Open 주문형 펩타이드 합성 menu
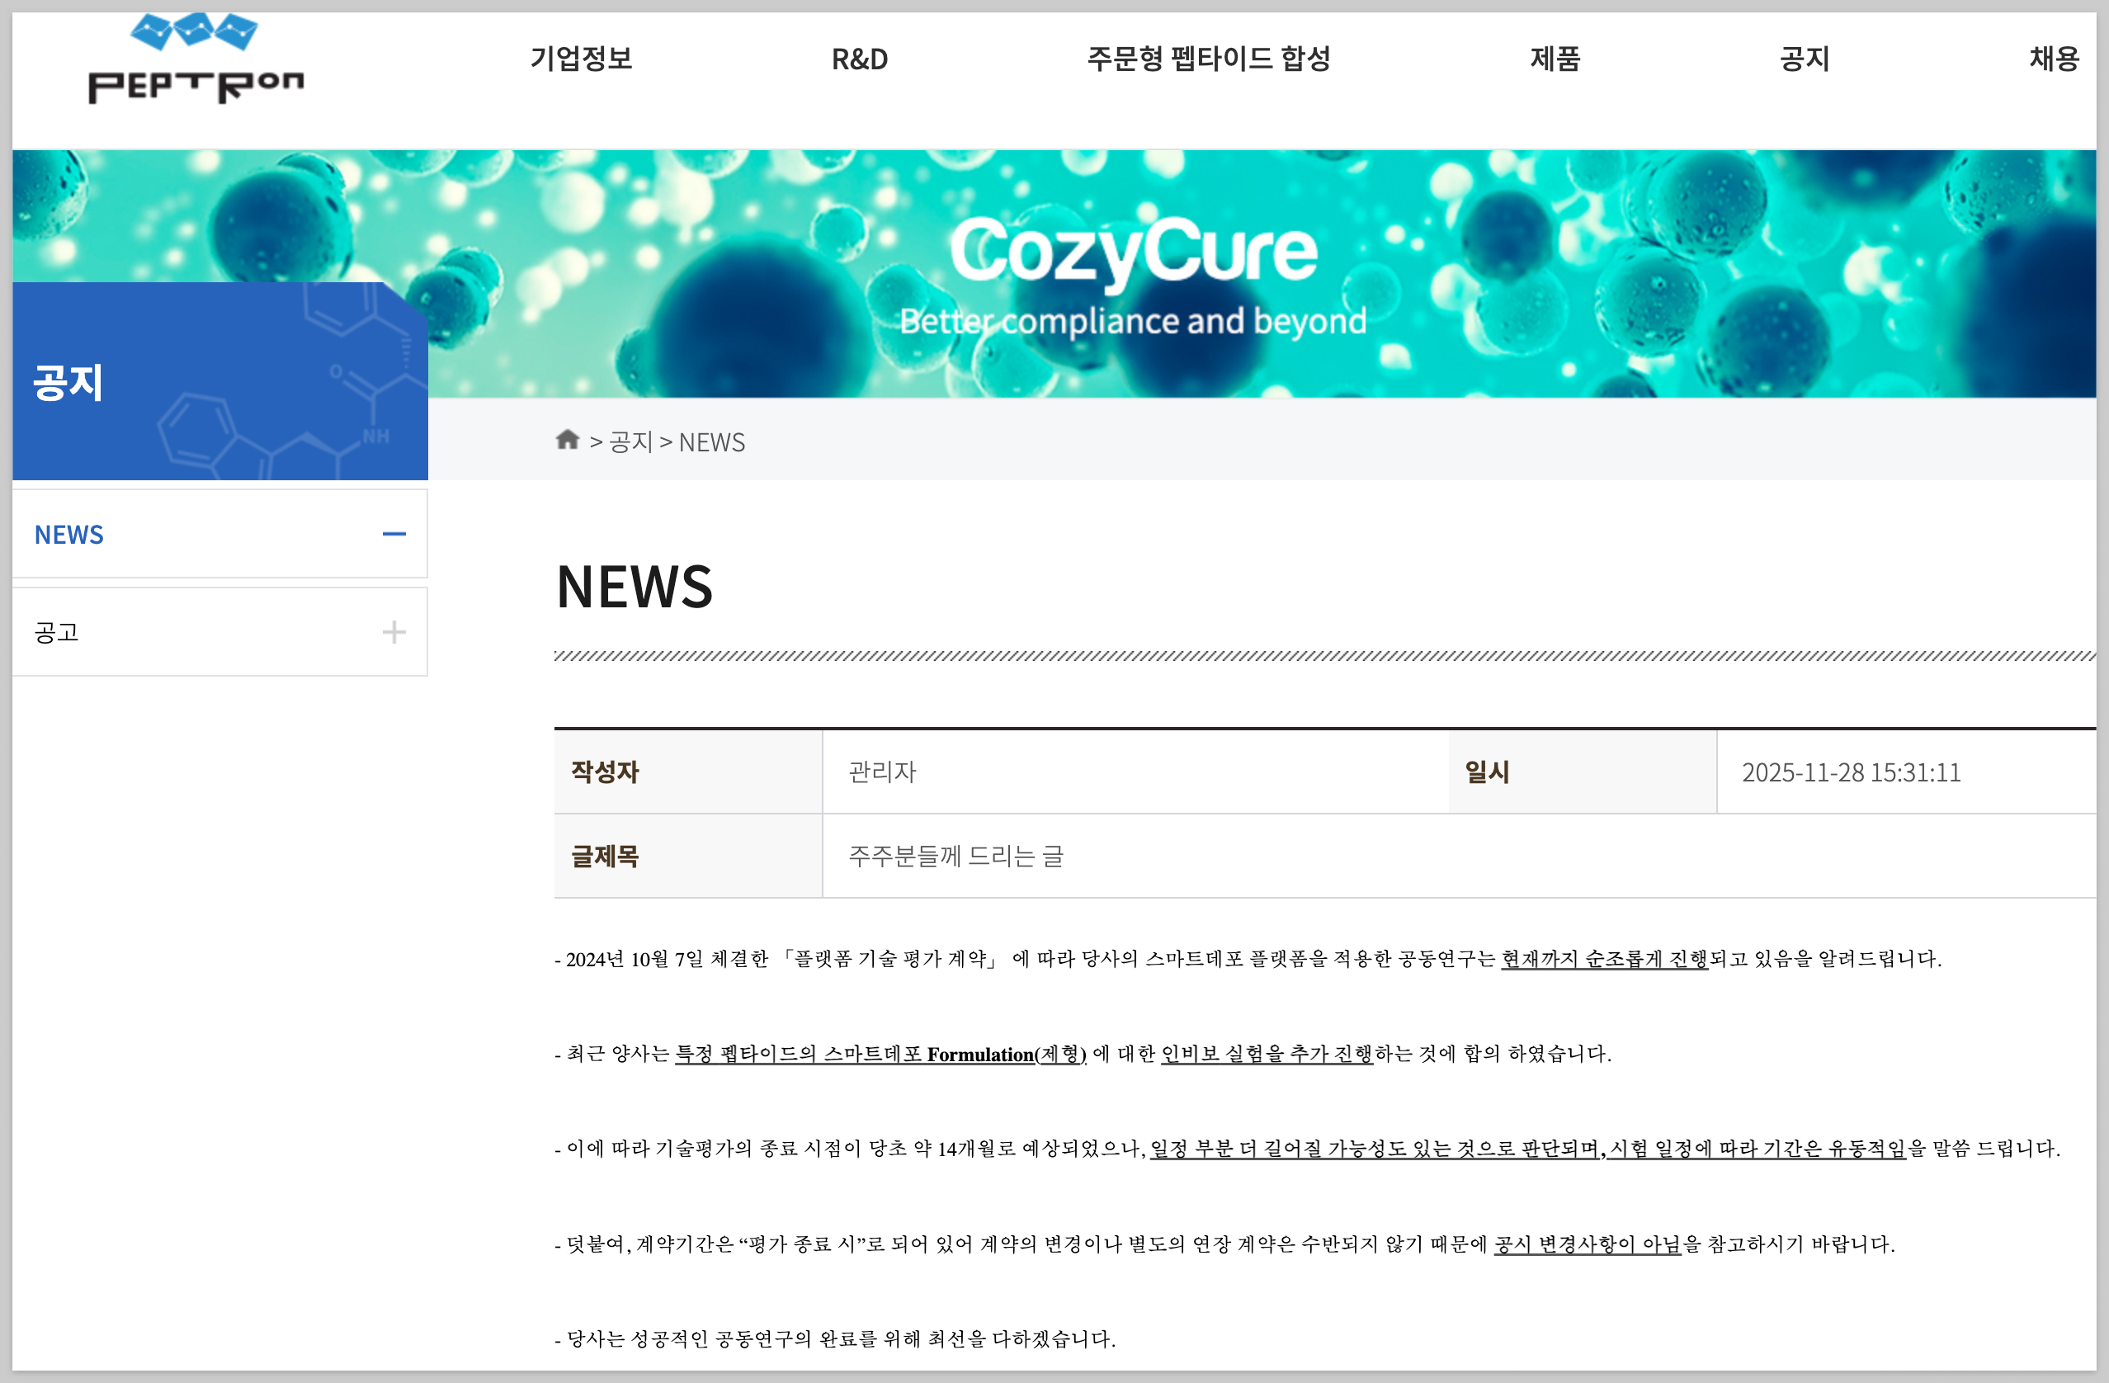Screen dimensions: 2109x1383 [1208, 59]
